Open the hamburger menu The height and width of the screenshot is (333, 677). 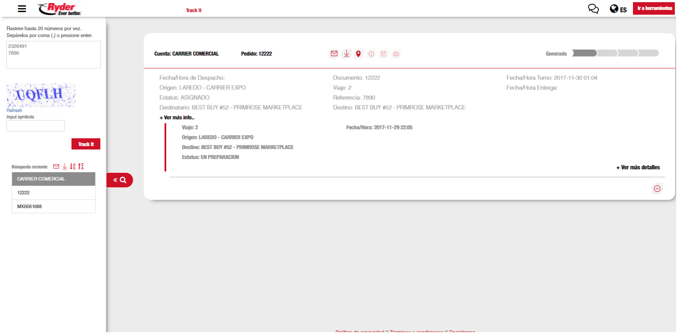[x=22, y=9]
